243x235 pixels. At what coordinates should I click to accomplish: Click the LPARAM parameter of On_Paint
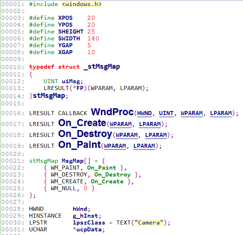(x=144, y=146)
